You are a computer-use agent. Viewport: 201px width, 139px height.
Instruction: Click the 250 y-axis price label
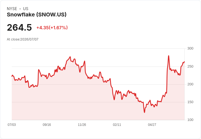coord(190,66)
